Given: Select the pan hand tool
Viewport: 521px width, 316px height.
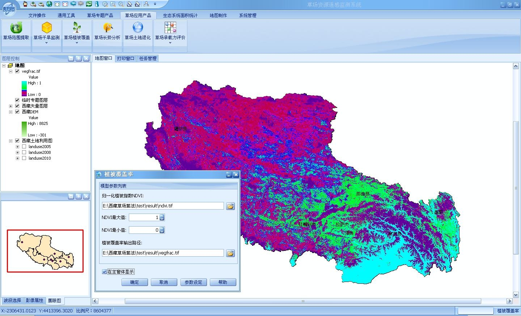Looking at the screenshot, I should click(x=25, y=4).
